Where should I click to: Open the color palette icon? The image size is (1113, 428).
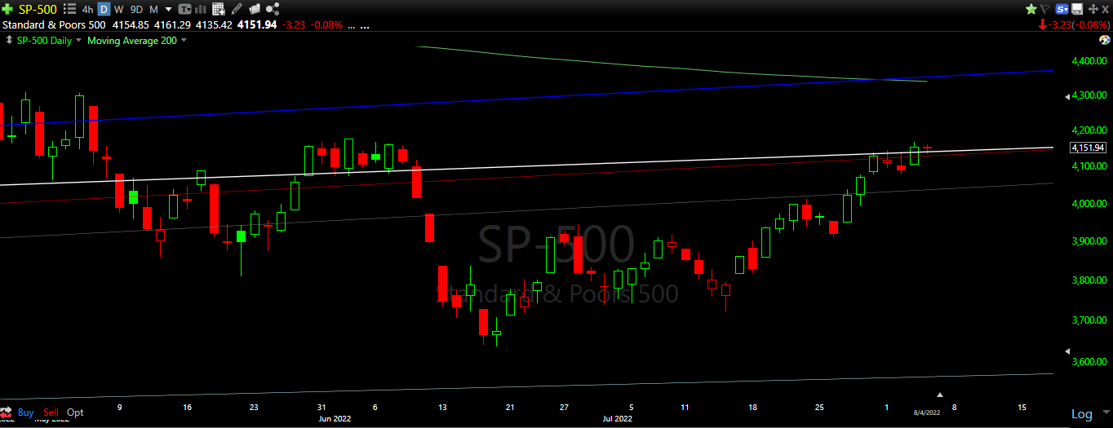point(1105,40)
